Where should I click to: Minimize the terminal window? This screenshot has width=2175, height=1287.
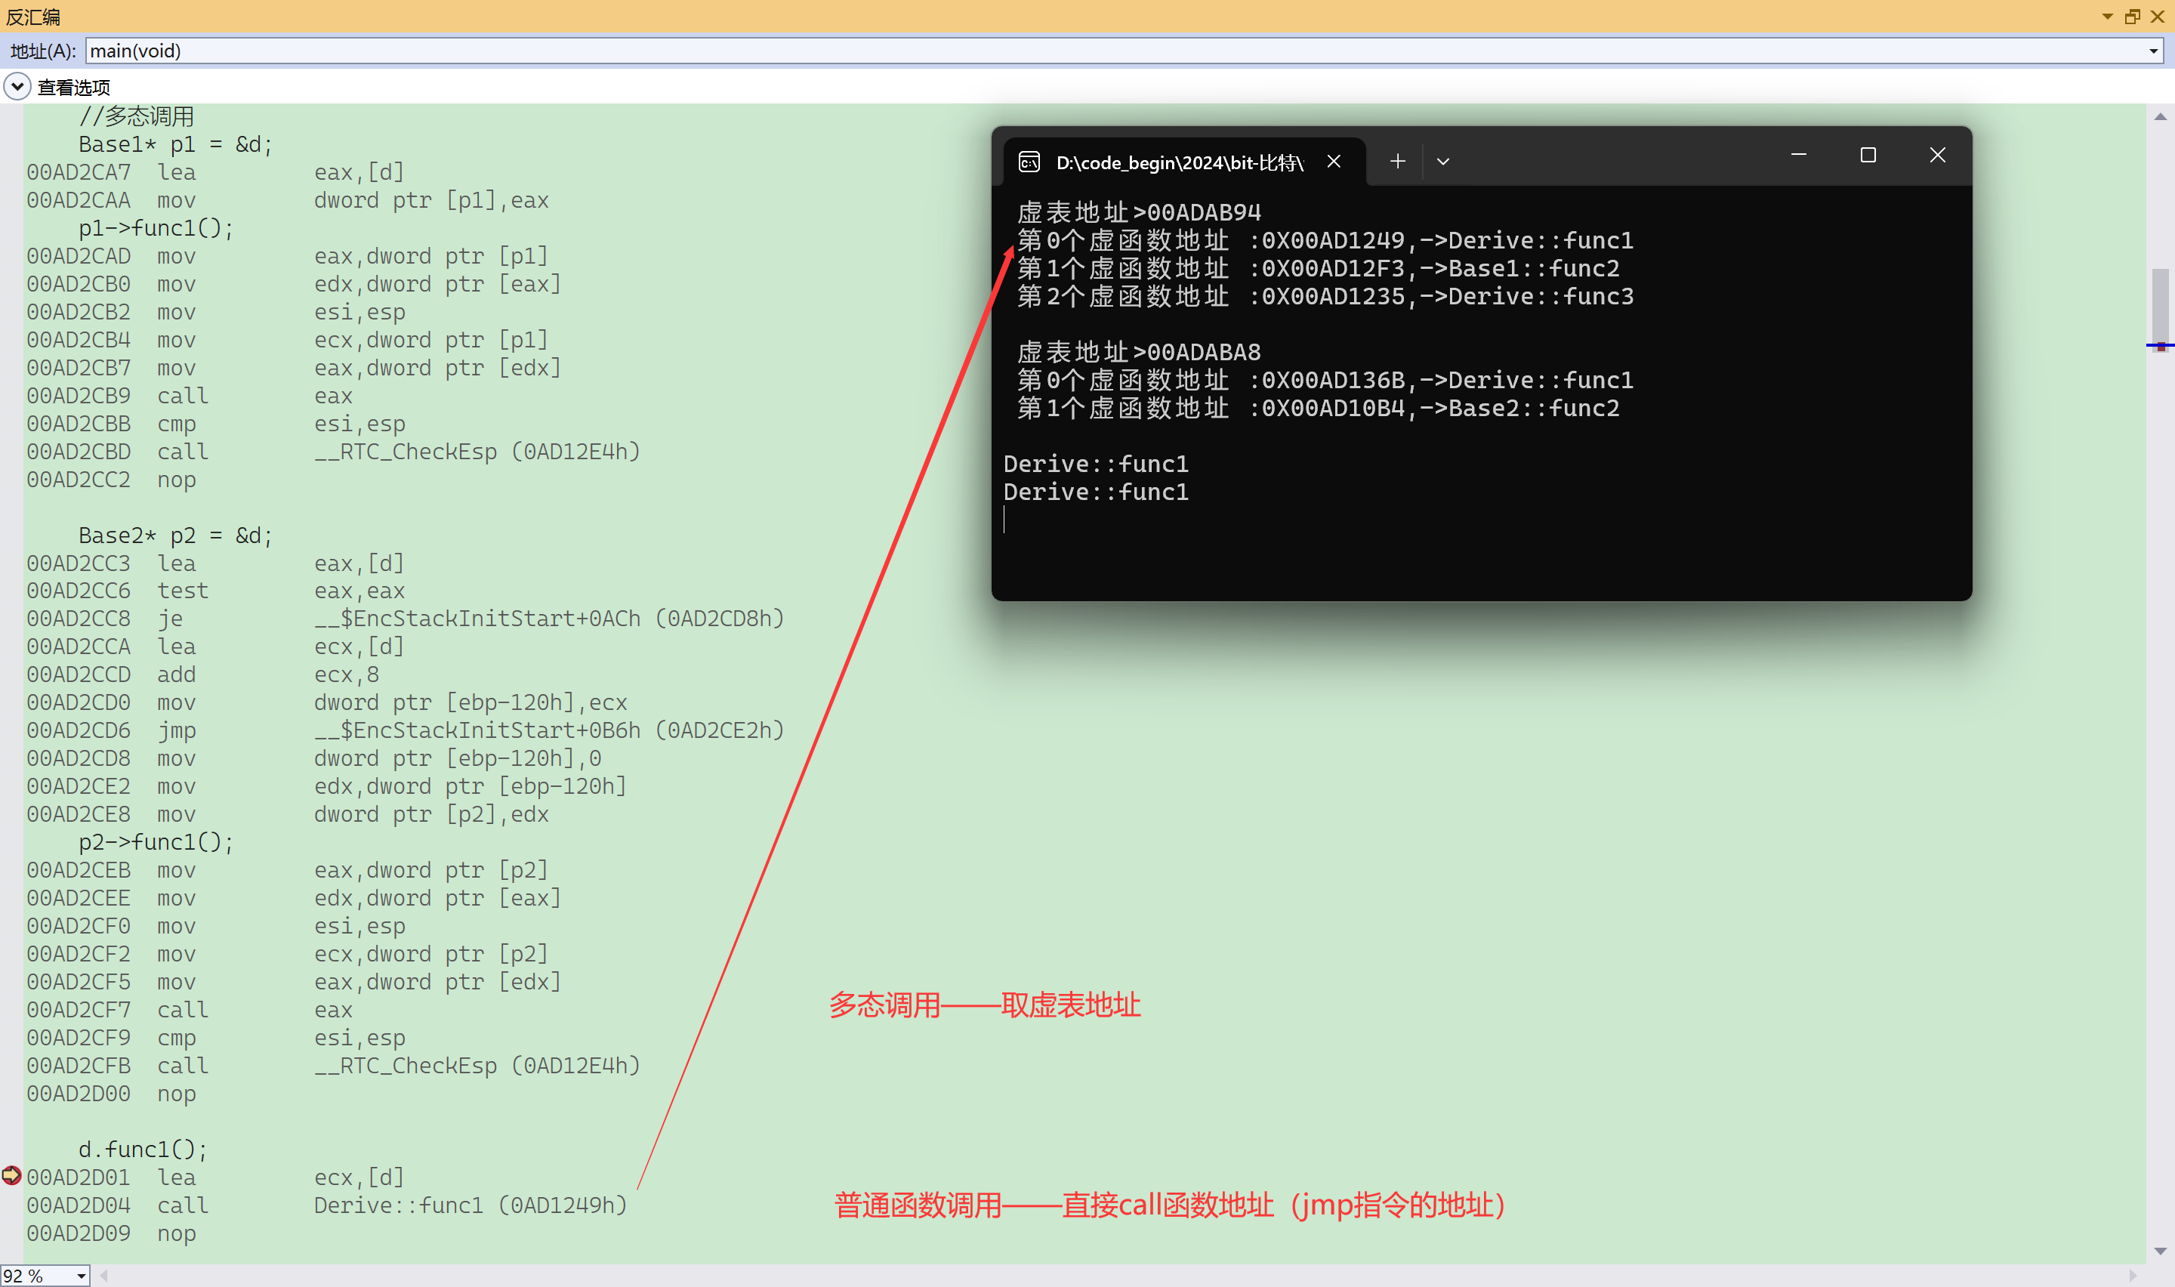point(1799,156)
